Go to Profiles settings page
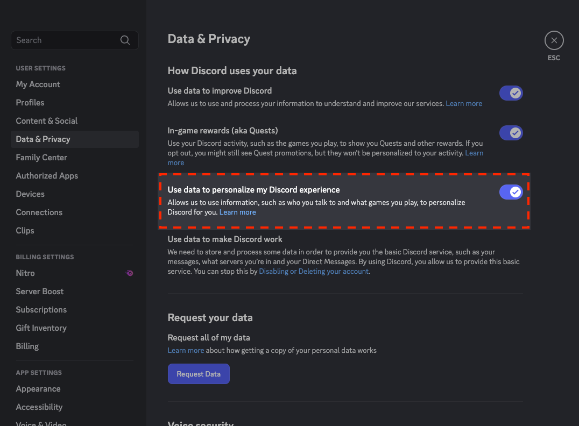 [x=30, y=103]
